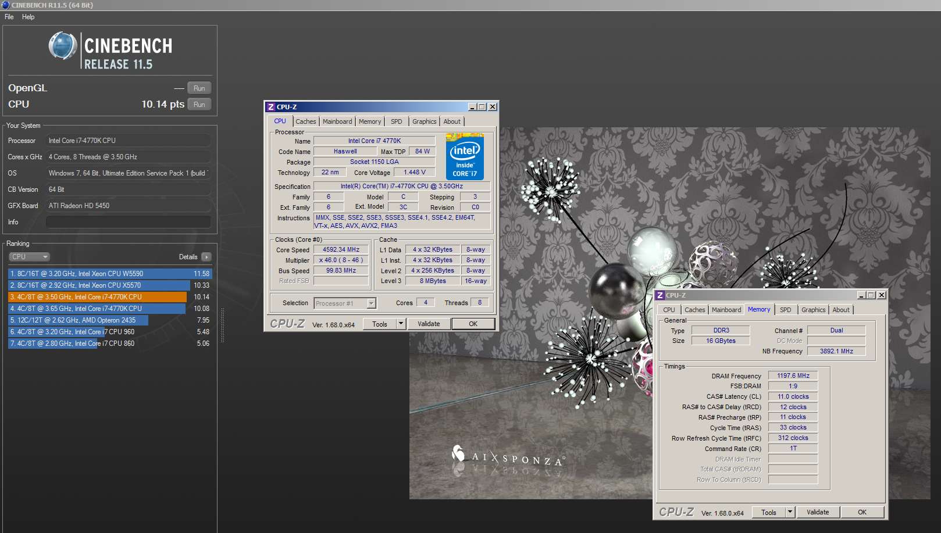Switch to Mainboard tab in front CPU-Z

[x=337, y=121]
